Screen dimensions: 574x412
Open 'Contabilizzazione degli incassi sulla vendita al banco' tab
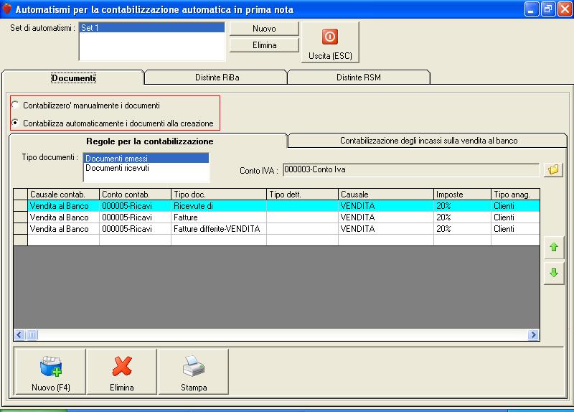pyautogui.click(x=428, y=141)
